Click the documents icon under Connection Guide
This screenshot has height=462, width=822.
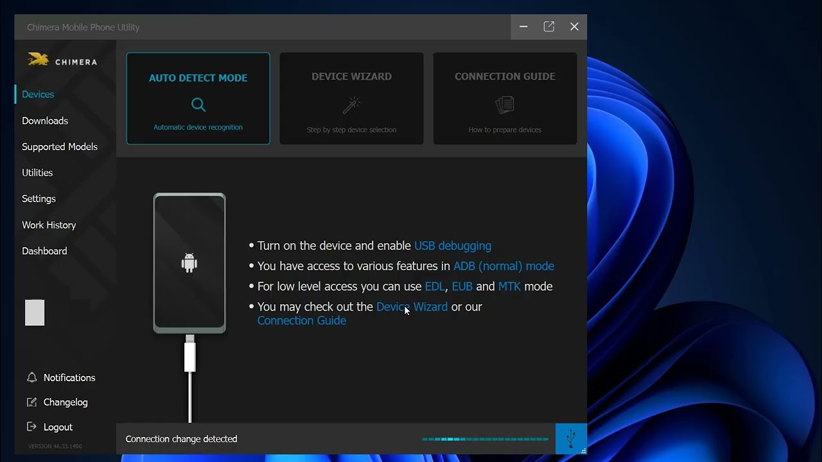pos(505,105)
